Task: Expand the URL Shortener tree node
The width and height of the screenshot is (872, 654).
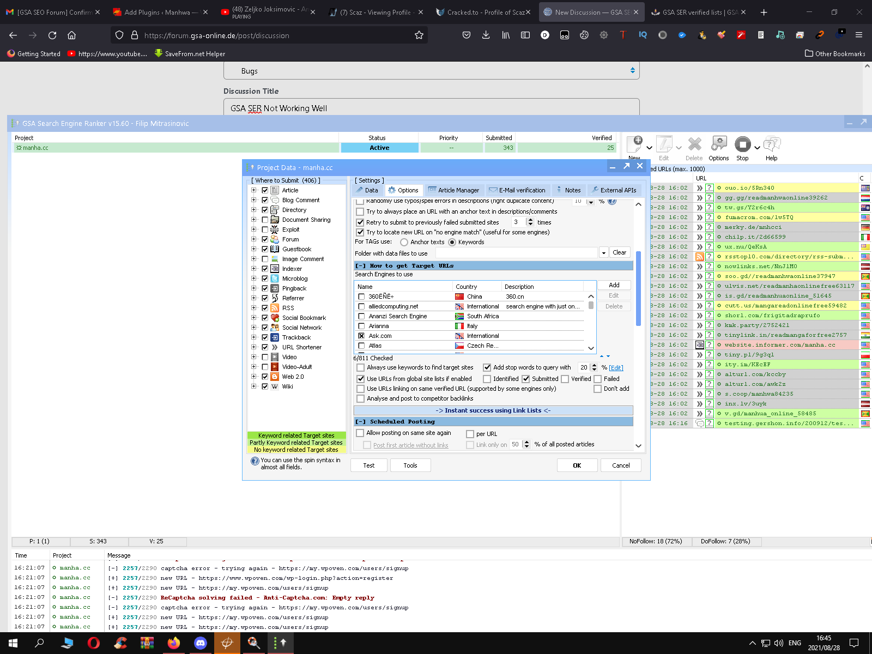Action: (x=253, y=347)
